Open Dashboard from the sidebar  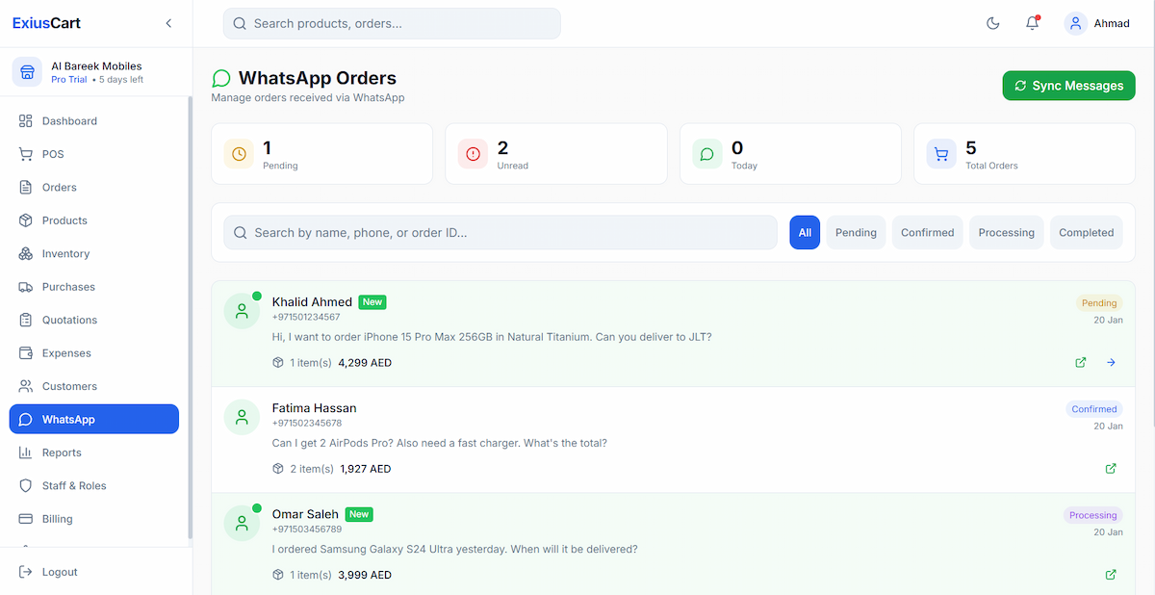[x=94, y=121]
